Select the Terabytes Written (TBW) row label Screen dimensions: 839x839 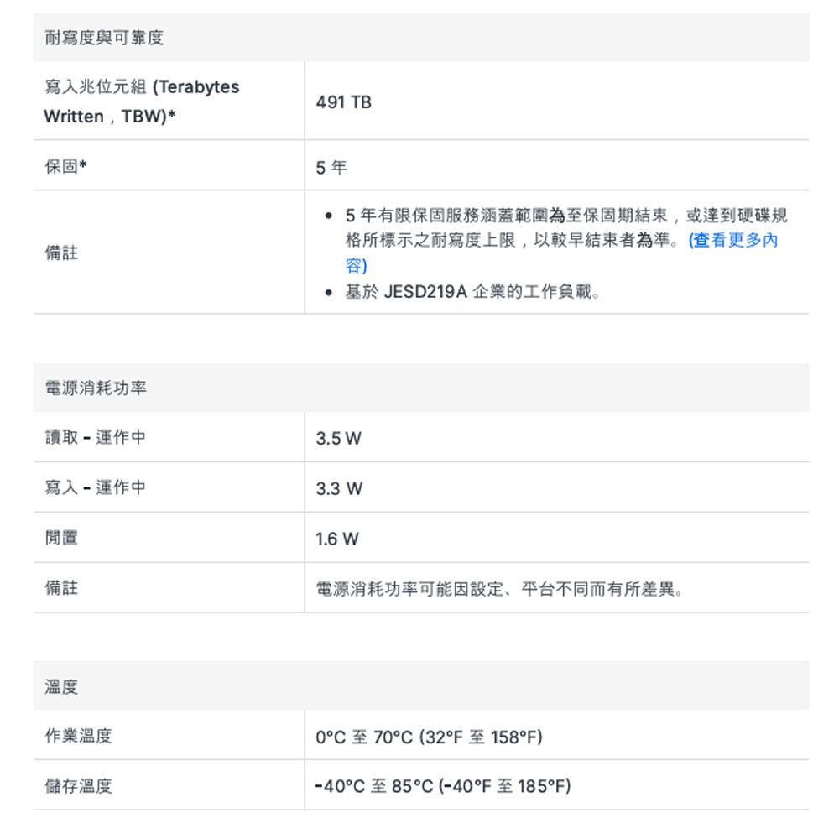141,102
